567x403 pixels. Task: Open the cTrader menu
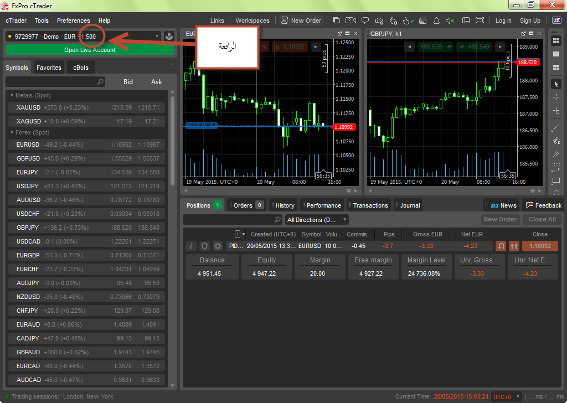[16, 20]
